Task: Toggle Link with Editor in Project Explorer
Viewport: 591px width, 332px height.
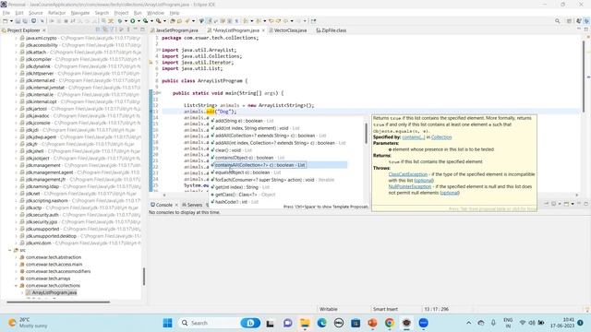Action: coord(105,30)
